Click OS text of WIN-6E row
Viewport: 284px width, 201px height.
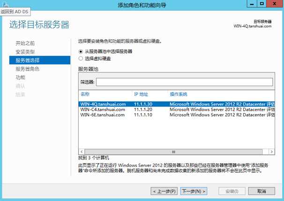click(222, 115)
